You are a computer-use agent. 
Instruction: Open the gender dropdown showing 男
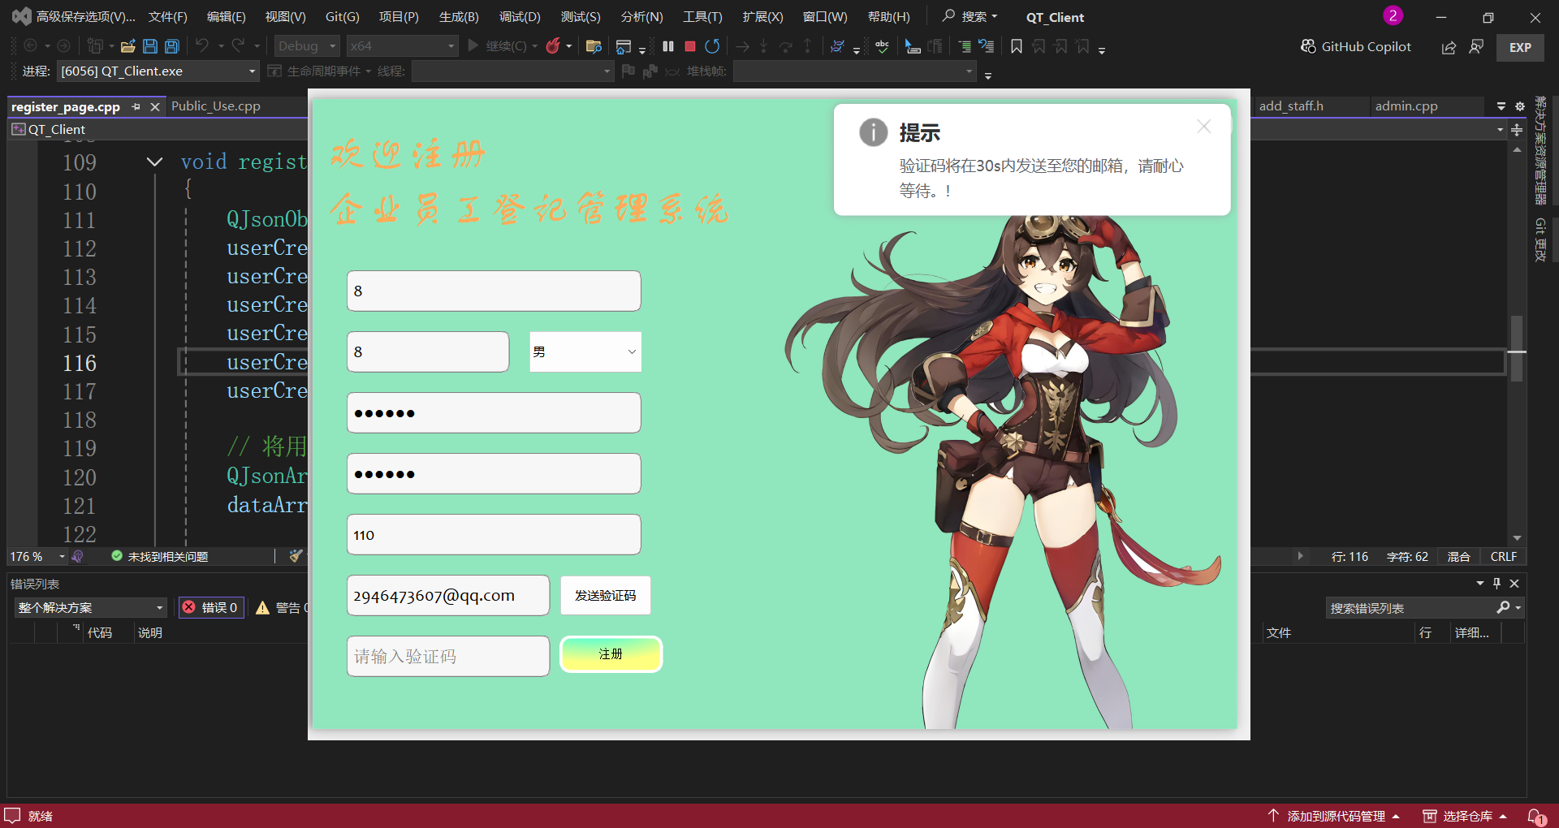point(585,351)
